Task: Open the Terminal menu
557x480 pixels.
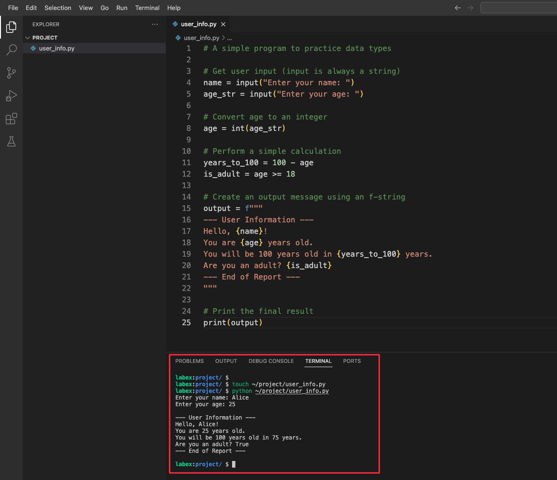Action: click(x=147, y=8)
